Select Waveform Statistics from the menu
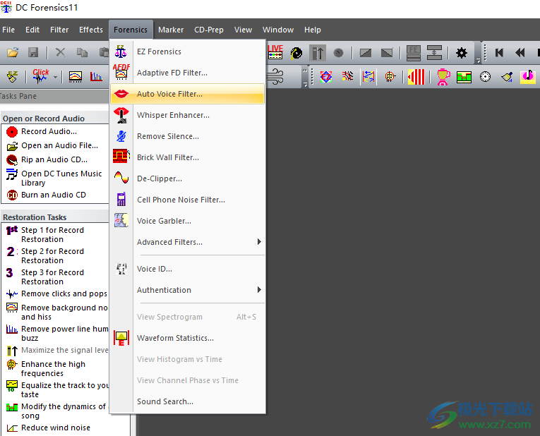Viewport: 540px width, 436px height. click(x=175, y=338)
